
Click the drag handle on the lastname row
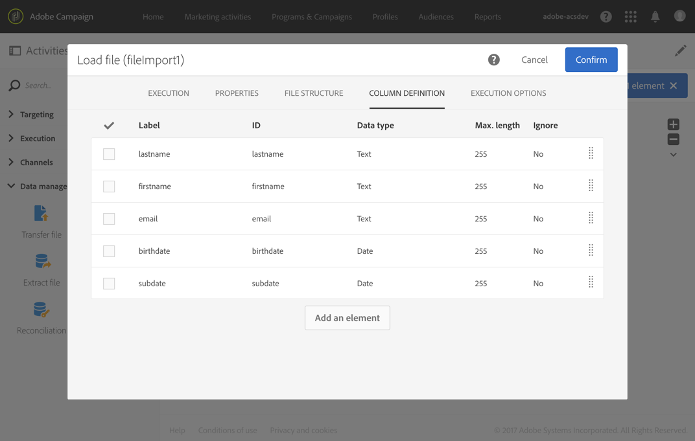591,153
